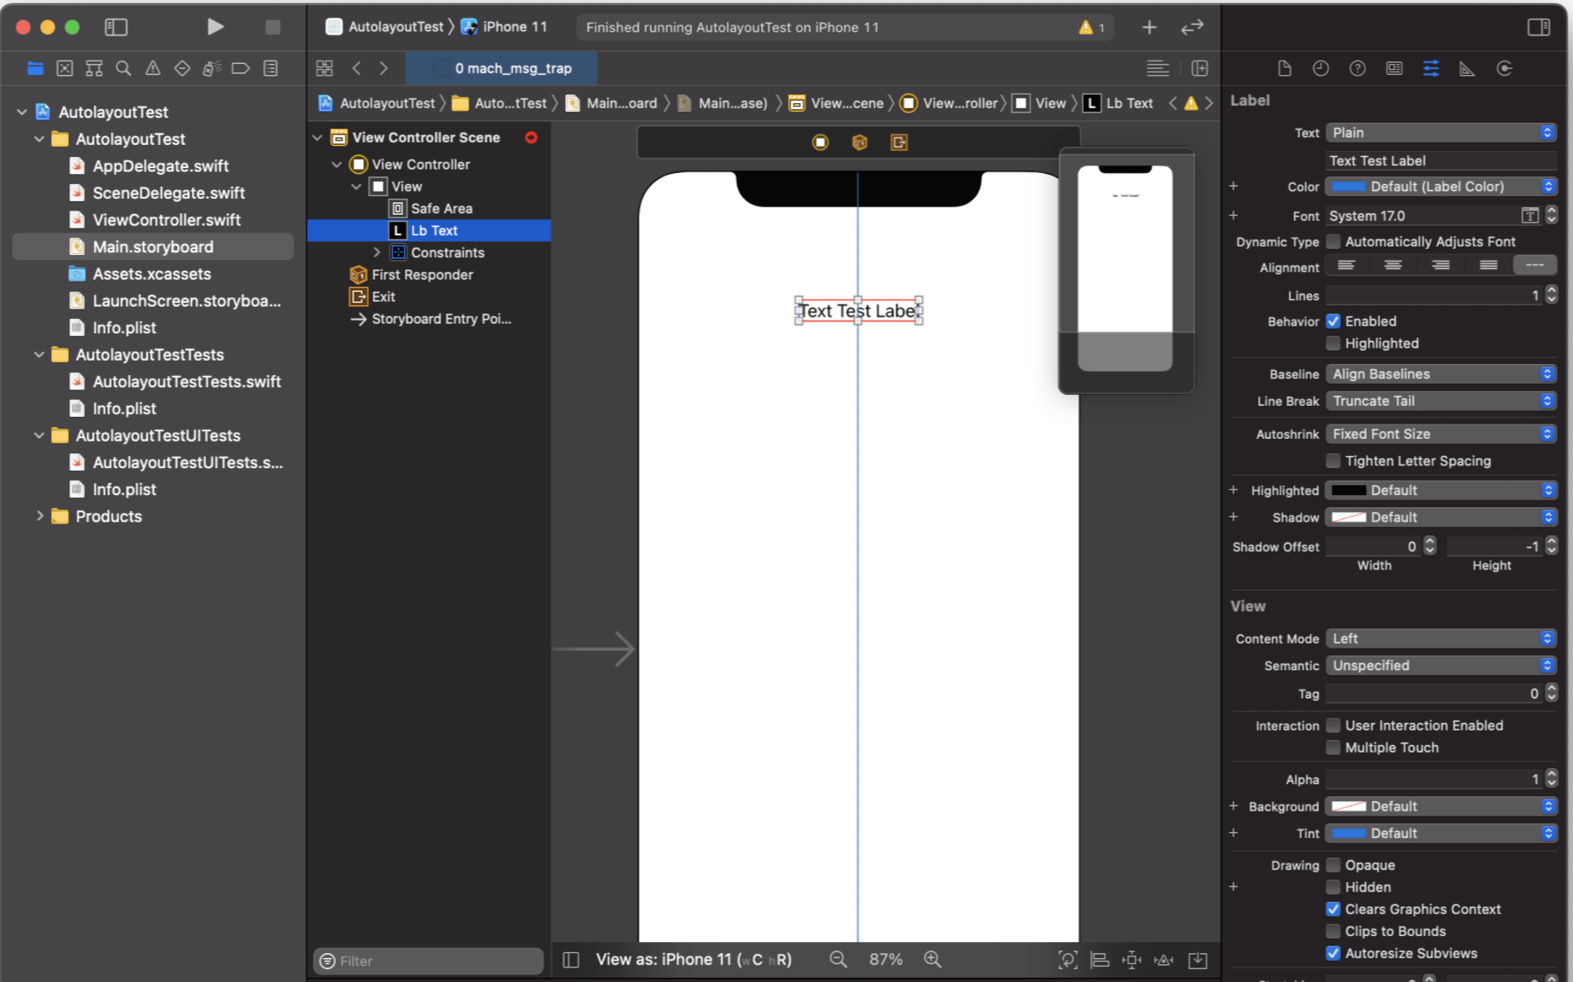Show the Quick Help inspector

click(1357, 68)
